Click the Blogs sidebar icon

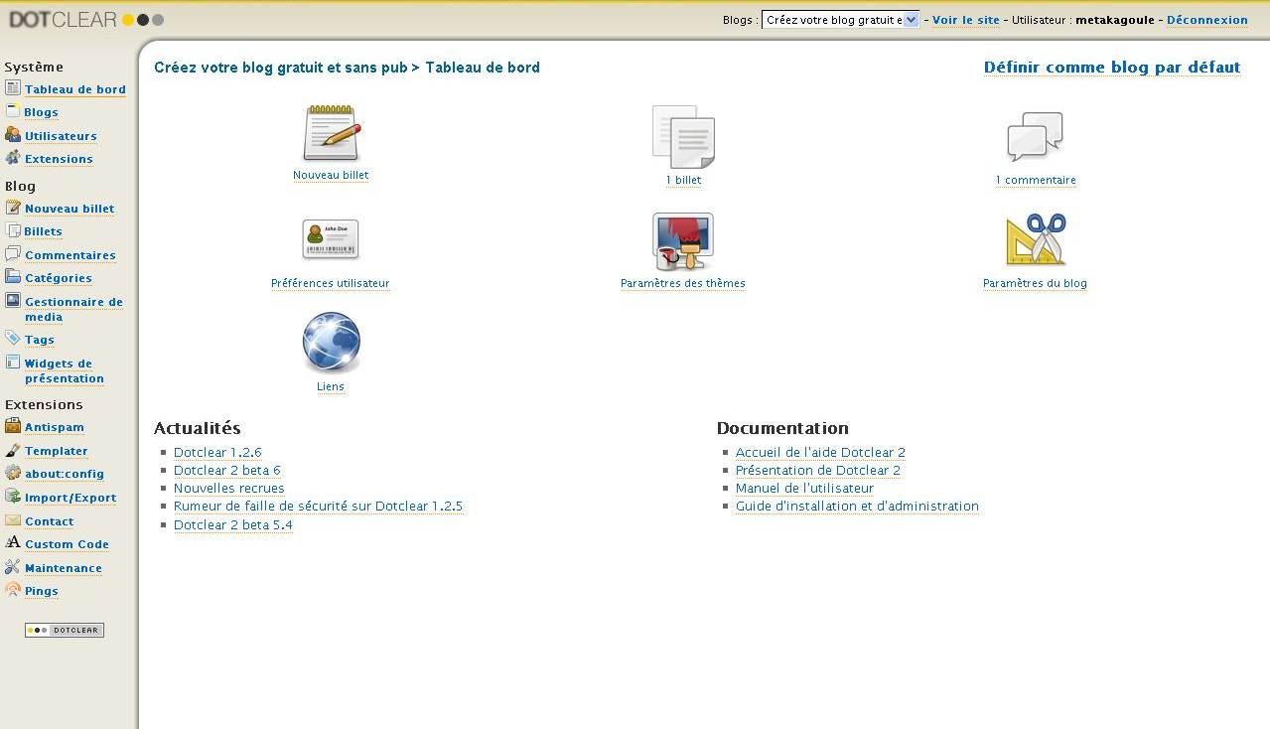(13, 111)
